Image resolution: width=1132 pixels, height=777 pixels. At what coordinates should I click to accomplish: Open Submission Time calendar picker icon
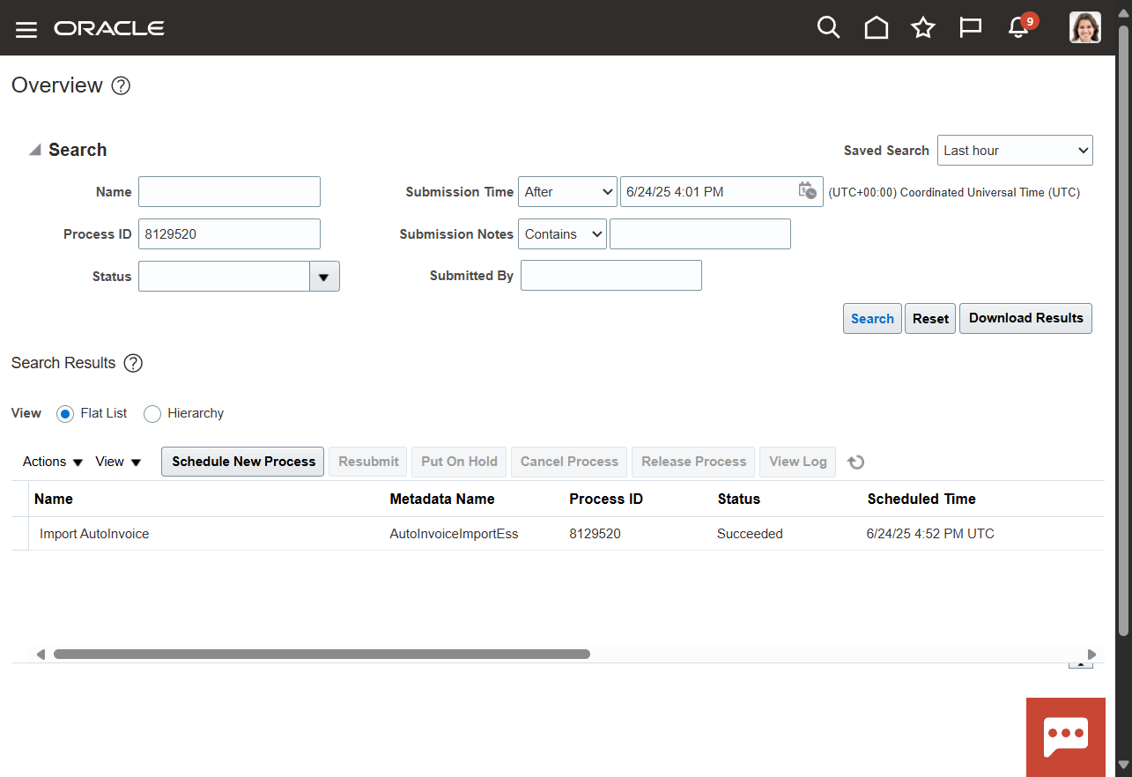(x=807, y=191)
